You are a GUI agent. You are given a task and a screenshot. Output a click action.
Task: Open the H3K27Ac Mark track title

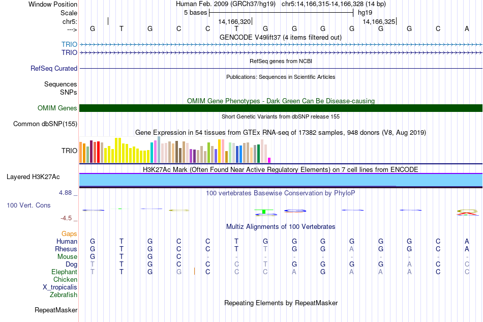coord(281,169)
